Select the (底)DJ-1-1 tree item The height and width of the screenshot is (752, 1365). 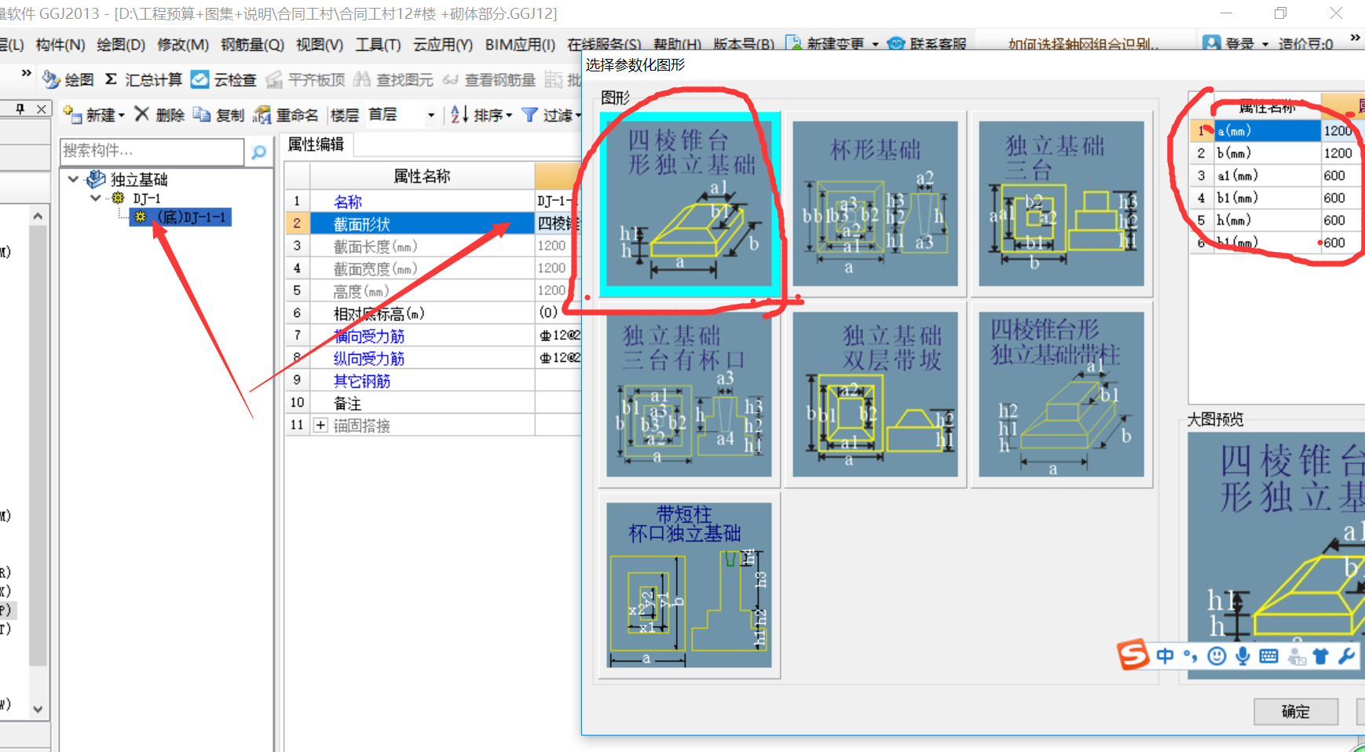[x=181, y=217]
